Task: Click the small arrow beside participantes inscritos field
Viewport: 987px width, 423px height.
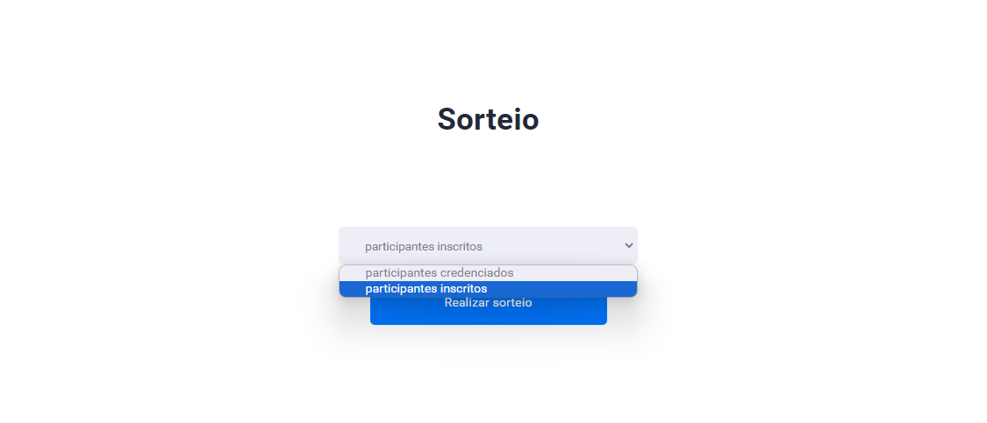Action: 628,246
